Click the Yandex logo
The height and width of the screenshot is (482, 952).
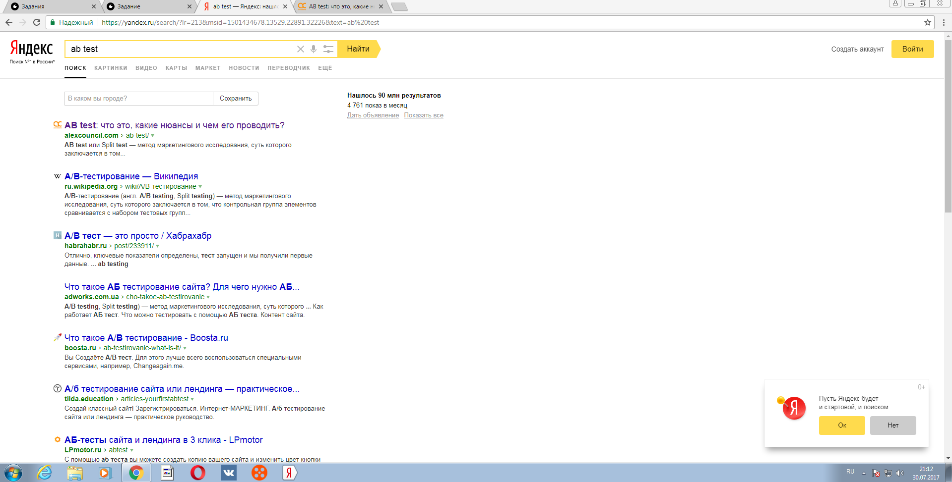31,49
